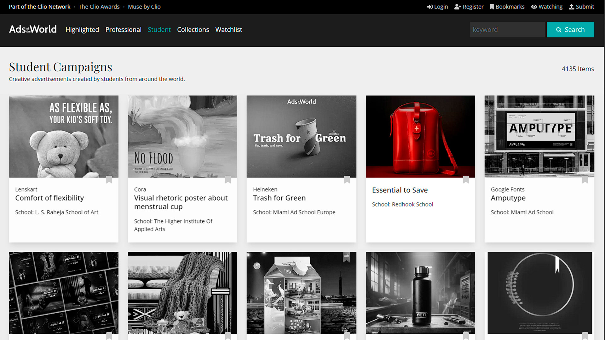Toggle bookmark on Trash for Green card
Image resolution: width=605 pixels, height=340 pixels.
[x=347, y=180]
